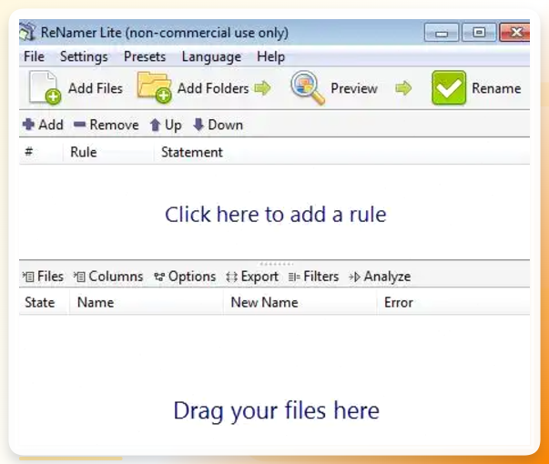Click the ReNamer app icon in title bar

[x=27, y=32]
